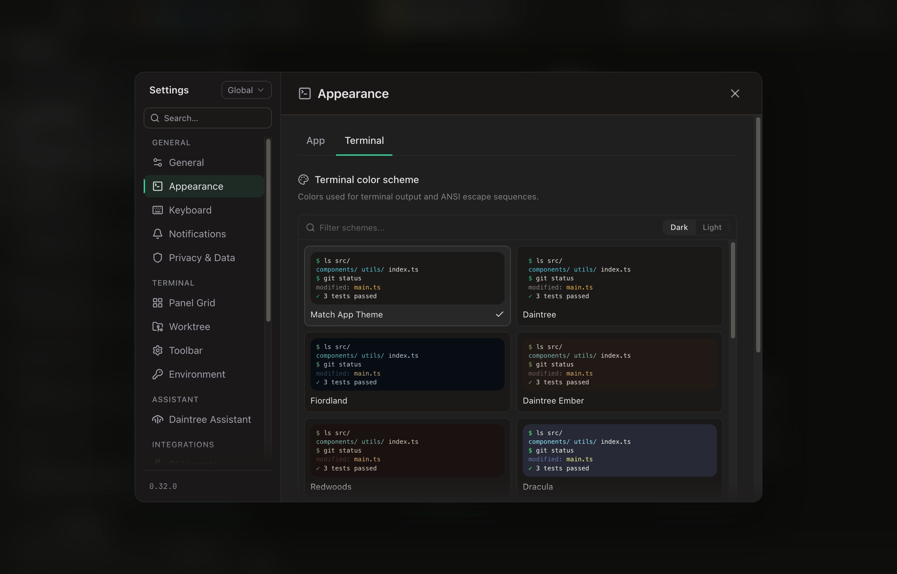Close the Settings dialog

(x=735, y=93)
